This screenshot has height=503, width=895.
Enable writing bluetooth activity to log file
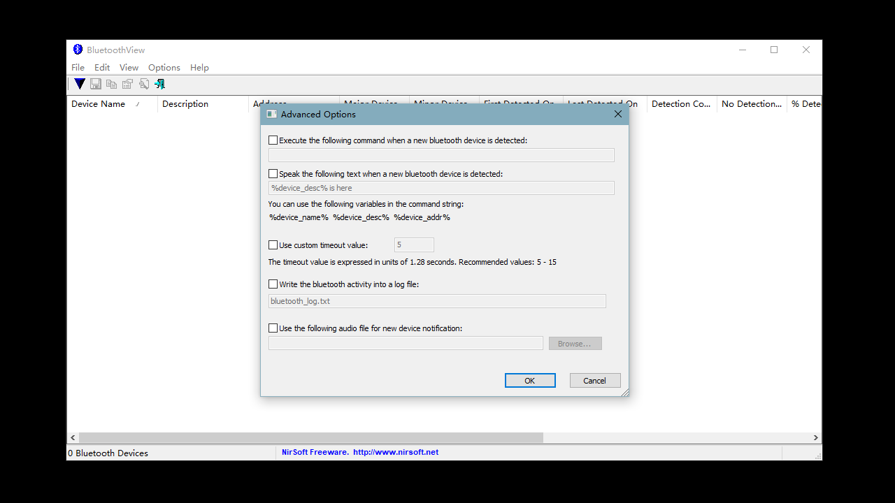(273, 284)
